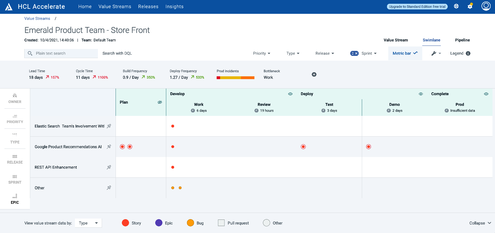Open the settings gear icon in header

pyautogui.click(x=470, y=6)
